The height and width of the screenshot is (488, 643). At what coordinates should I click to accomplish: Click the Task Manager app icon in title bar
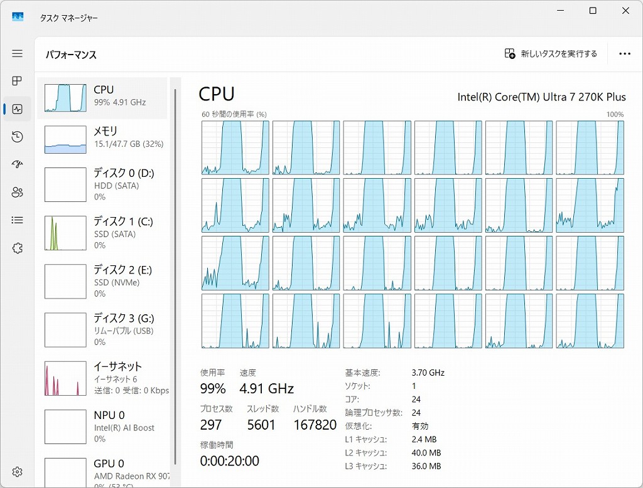pos(18,17)
